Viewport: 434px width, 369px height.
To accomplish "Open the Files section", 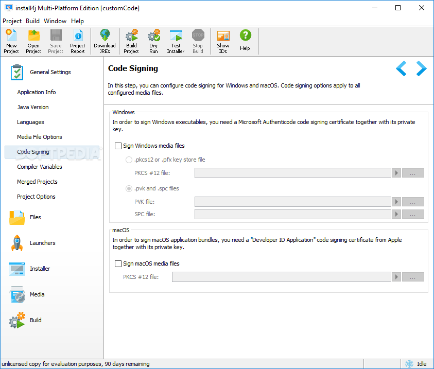I will point(25,217).
